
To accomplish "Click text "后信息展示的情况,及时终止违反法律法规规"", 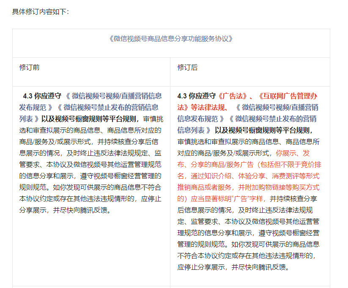I will 245,210.
